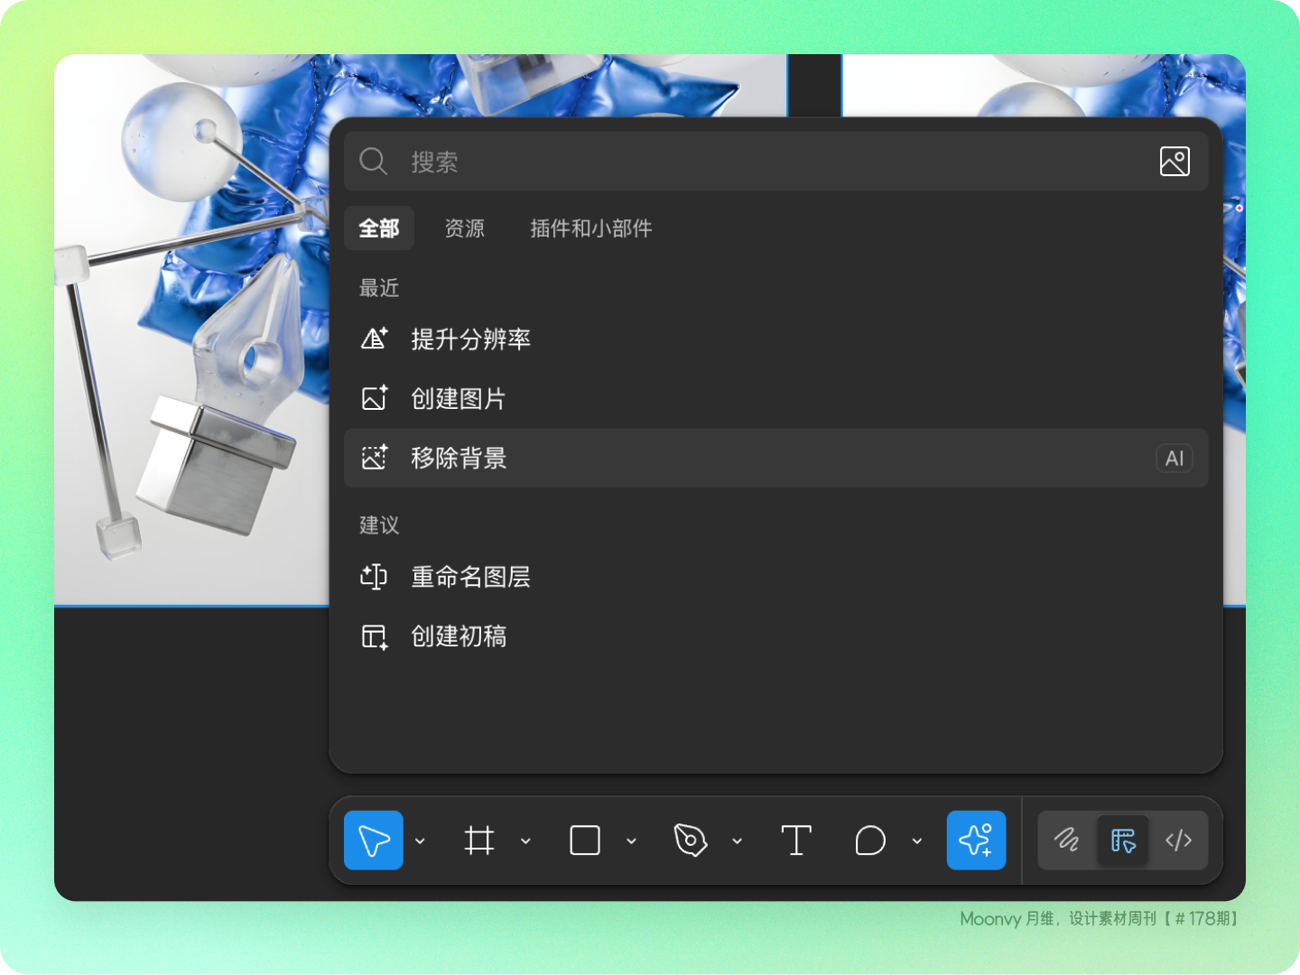Select the Frame tool
Screen dimensions: 1300x975
point(479,840)
